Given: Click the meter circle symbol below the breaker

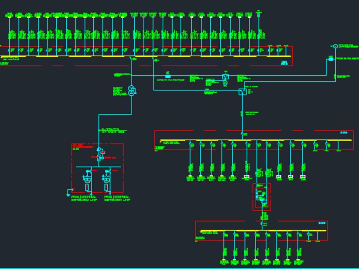Looking at the screenshot, I should pos(225,83).
